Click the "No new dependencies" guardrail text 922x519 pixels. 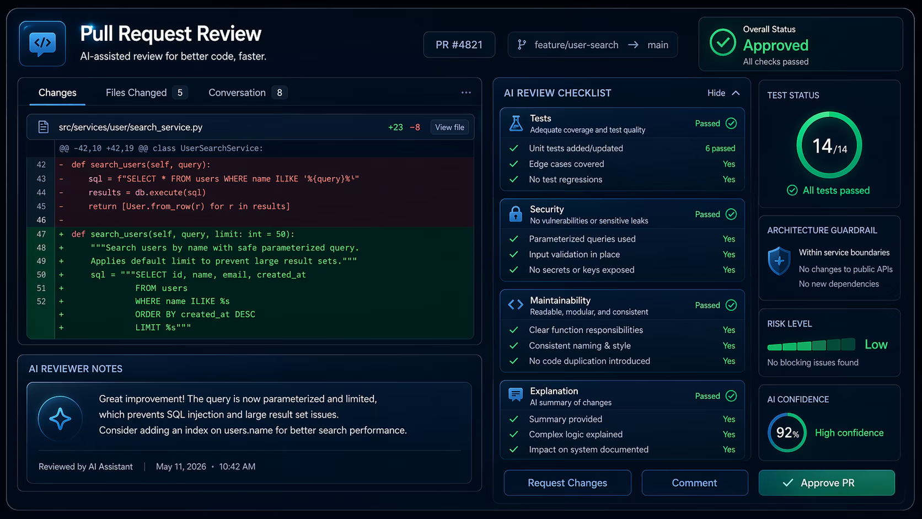[839, 284]
